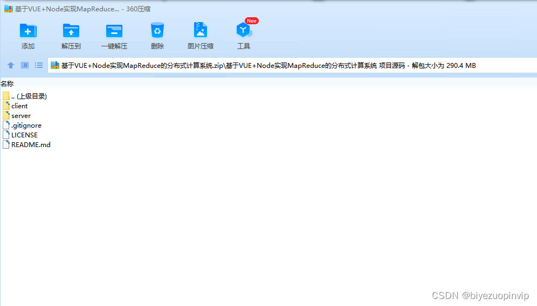This screenshot has width=537, height=306.
Task: Click the 360压缩 app icon in title bar
Action: point(8,9)
